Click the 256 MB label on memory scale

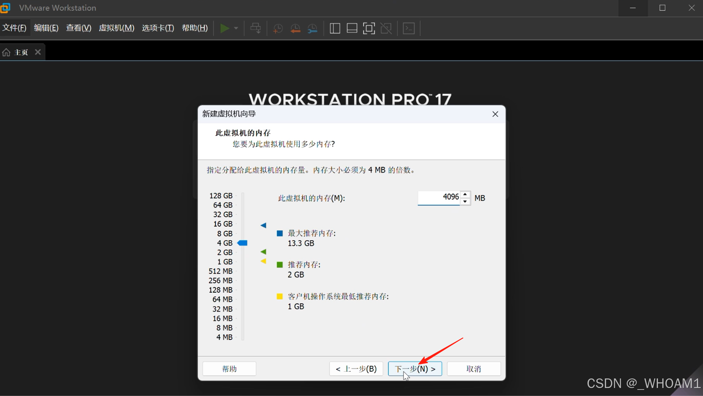pyautogui.click(x=220, y=280)
